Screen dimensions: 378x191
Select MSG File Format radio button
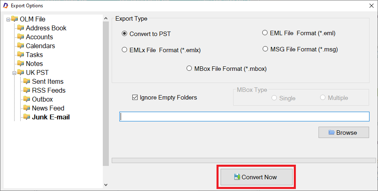(265, 49)
